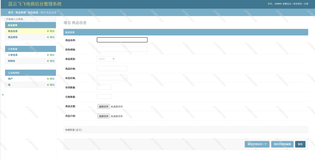Focus the 颜色规格 input field
Screen dimensions: 315x160
122,49
